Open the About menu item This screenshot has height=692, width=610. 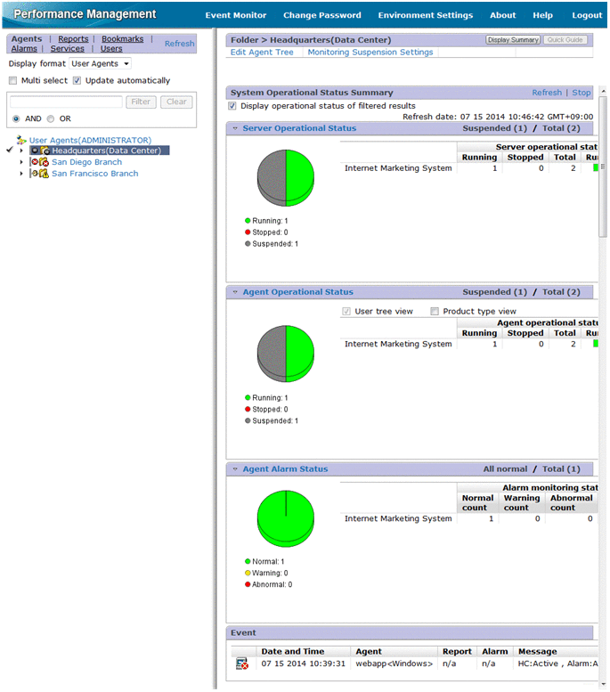[x=503, y=15]
